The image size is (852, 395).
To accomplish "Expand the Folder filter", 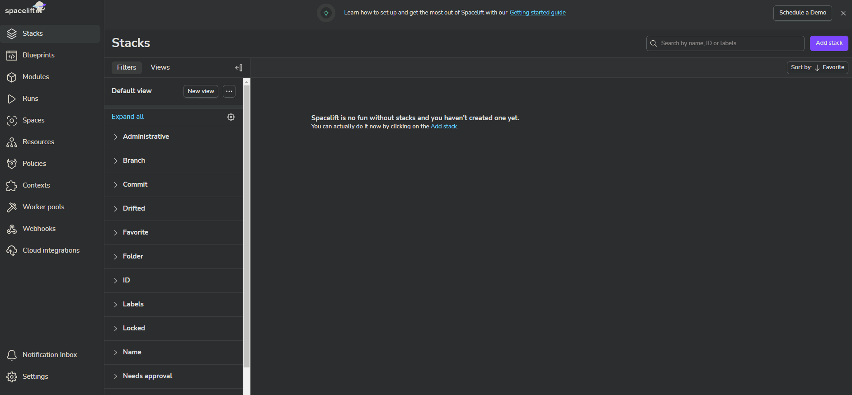I will 174,256.
